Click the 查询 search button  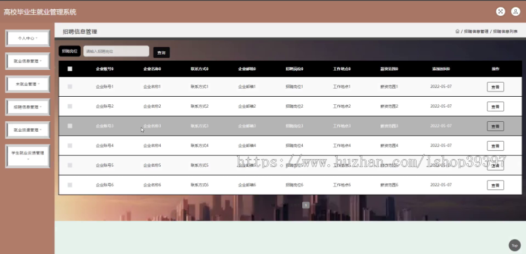pos(161,52)
